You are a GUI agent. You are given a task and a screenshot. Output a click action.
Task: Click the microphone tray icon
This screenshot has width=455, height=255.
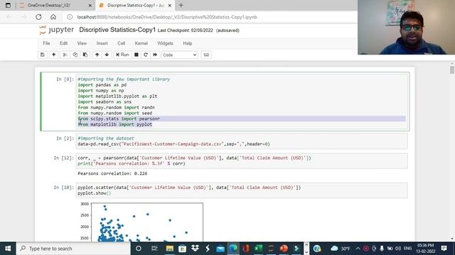(x=382, y=249)
